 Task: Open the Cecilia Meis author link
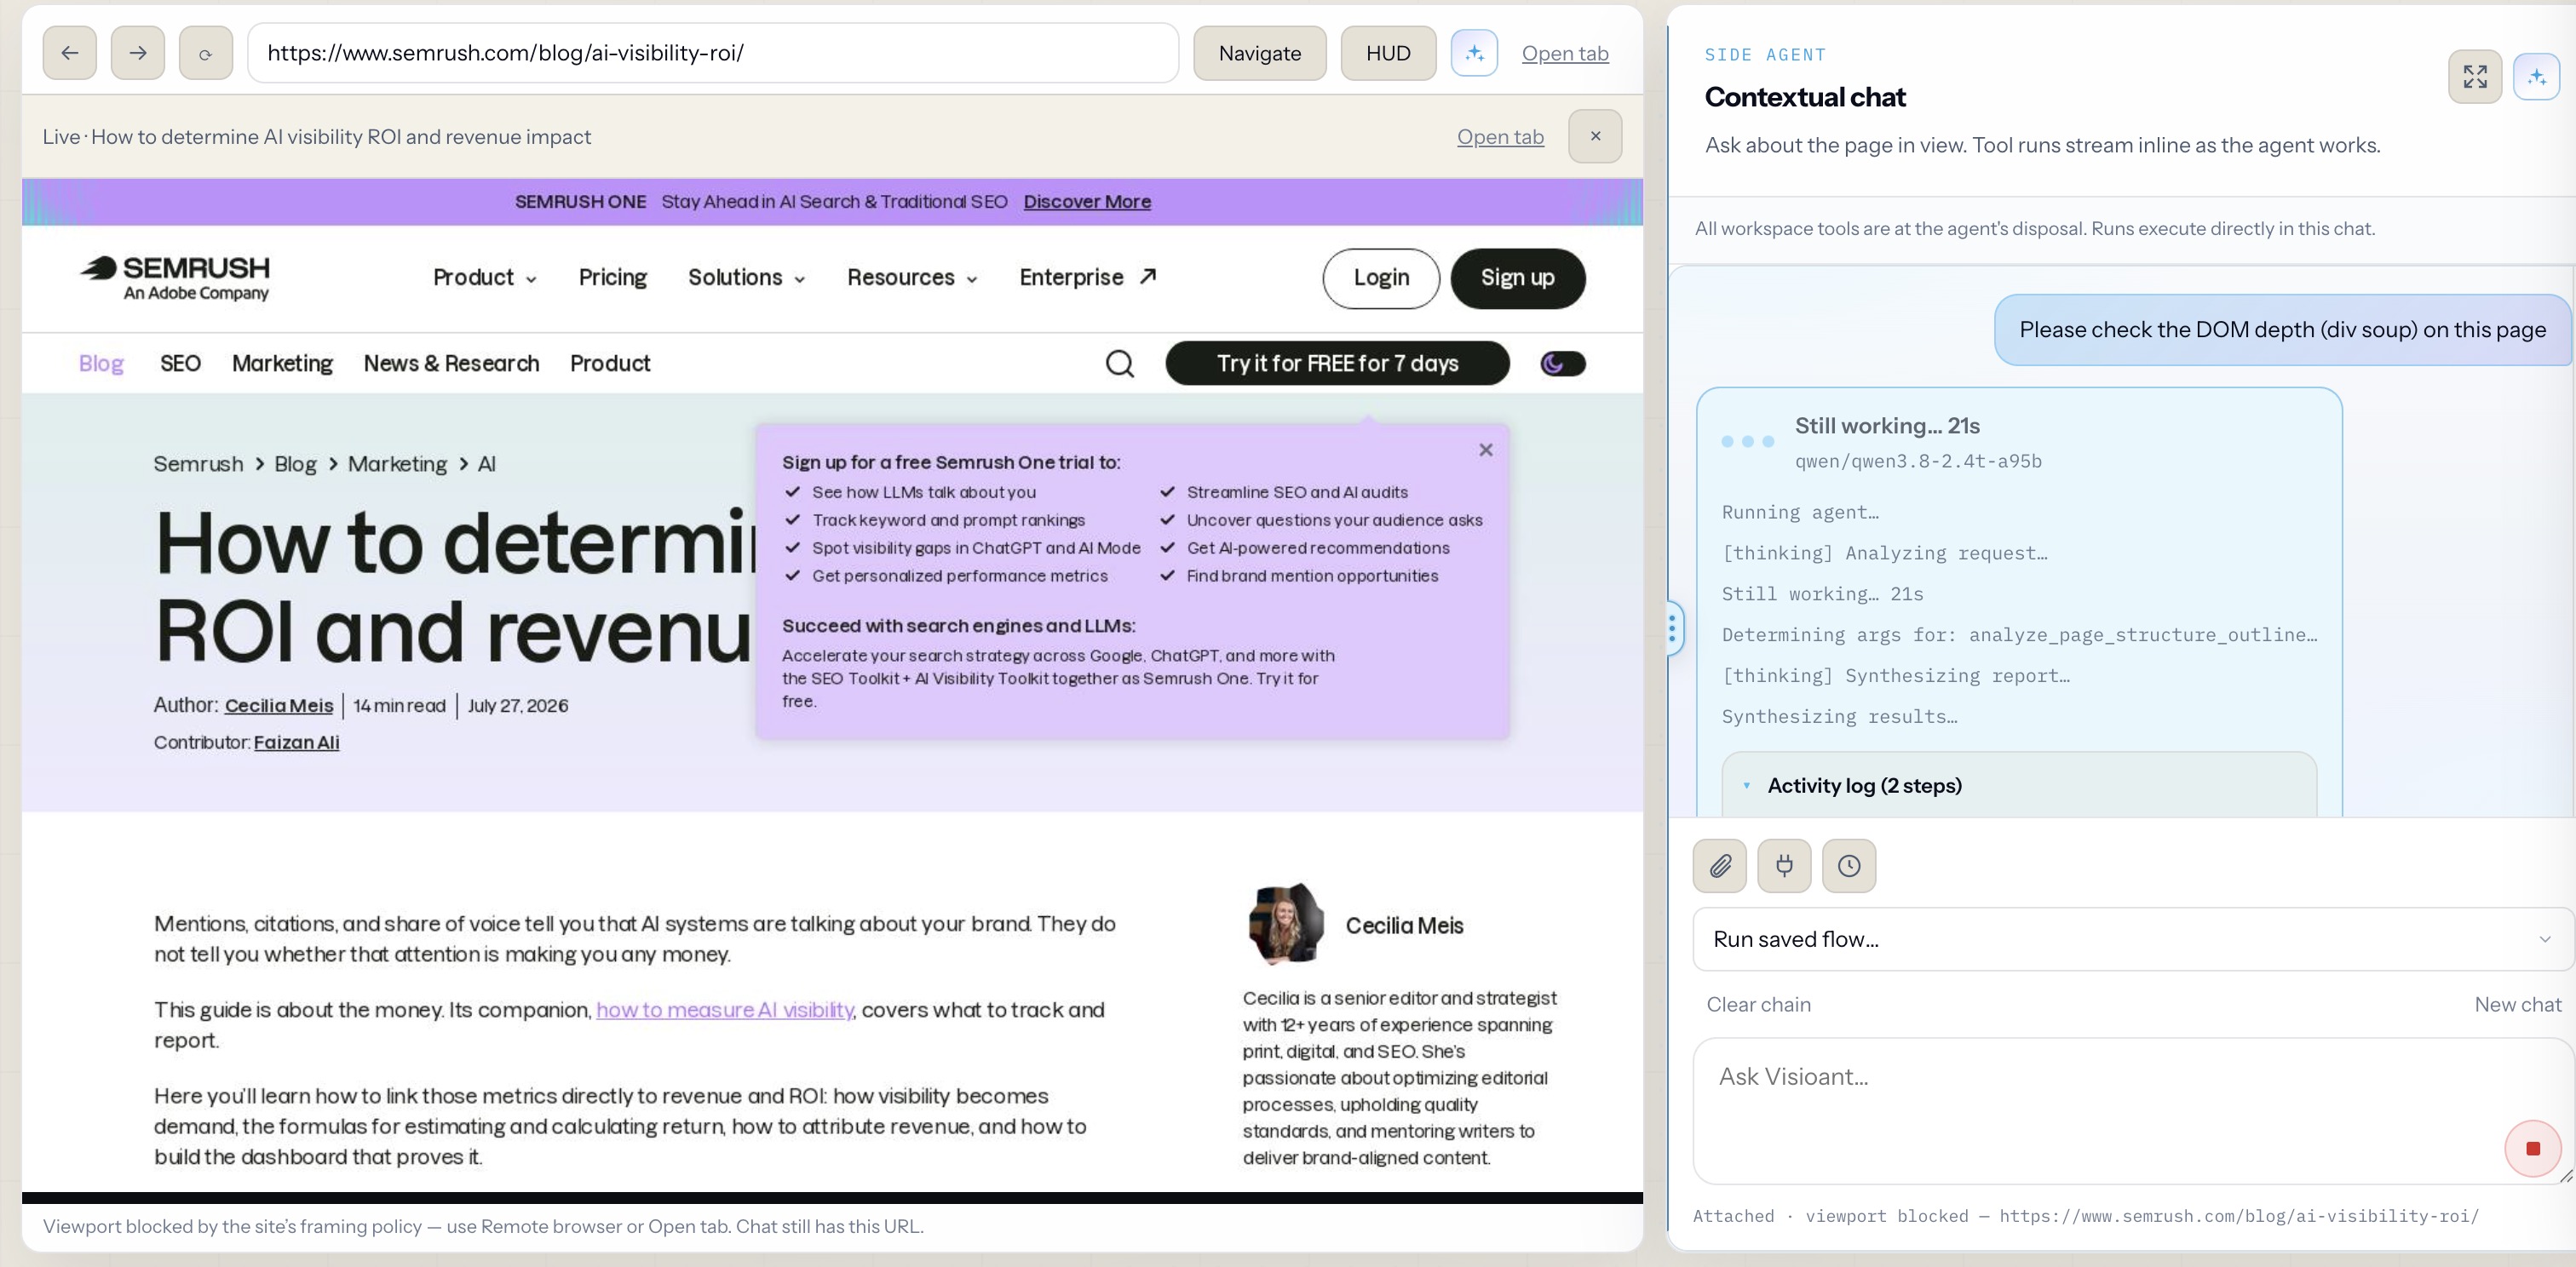pyautogui.click(x=279, y=705)
